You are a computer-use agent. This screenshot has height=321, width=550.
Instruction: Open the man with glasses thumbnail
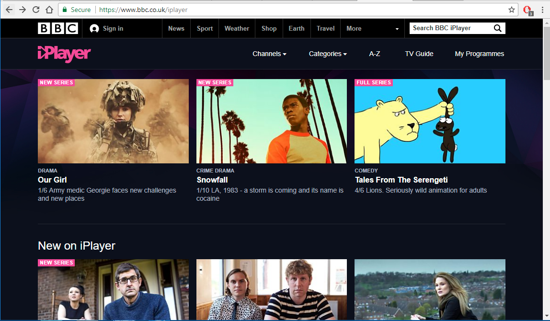(x=113, y=289)
